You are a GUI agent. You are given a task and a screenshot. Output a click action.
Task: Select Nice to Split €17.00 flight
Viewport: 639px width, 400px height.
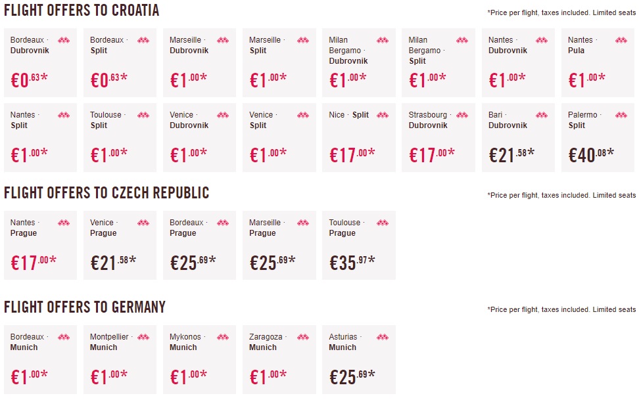point(359,137)
